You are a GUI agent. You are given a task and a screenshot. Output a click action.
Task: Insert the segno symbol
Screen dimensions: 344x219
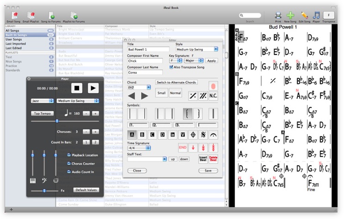point(203,135)
